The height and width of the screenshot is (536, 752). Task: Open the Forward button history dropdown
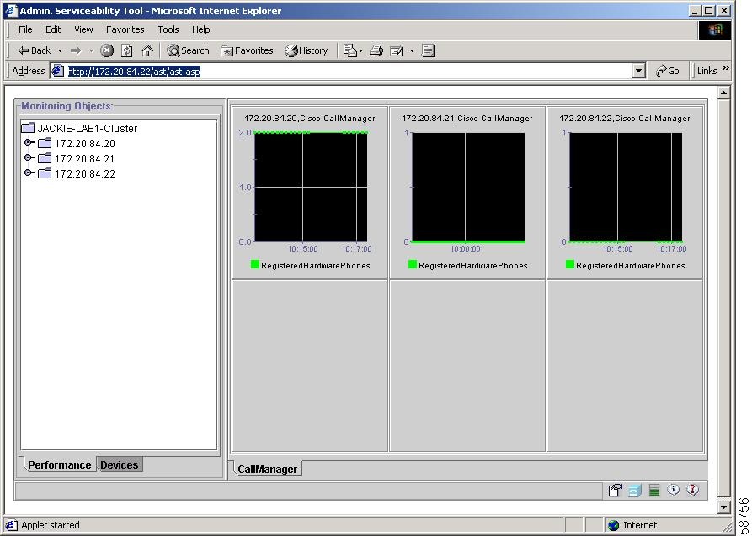click(91, 50)
